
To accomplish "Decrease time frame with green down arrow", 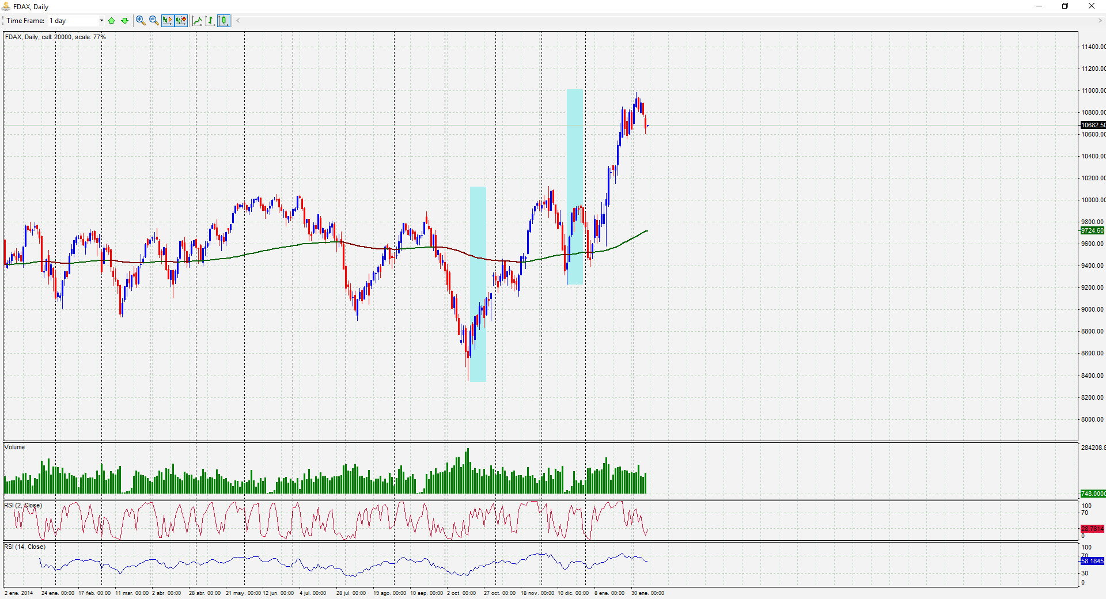I will pos(124,21).
